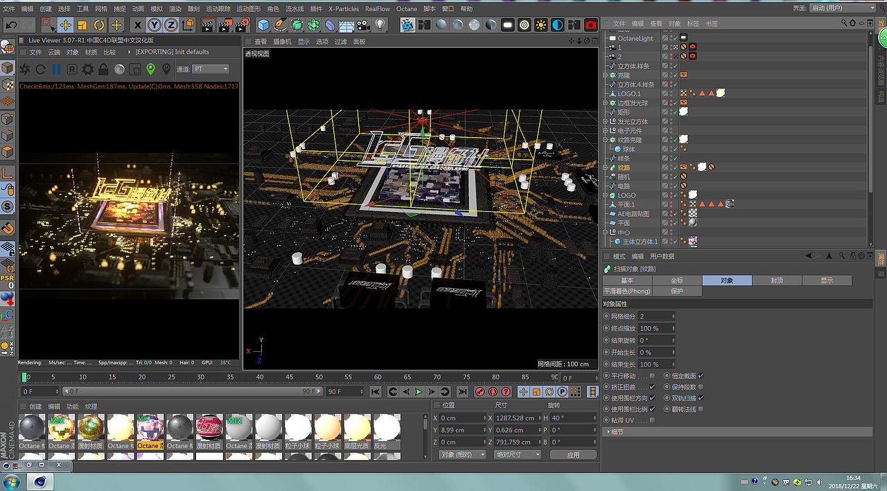Open Live Viewer settings gear
The height and width of the screenshot is (491, 887).
pos(88,69)
